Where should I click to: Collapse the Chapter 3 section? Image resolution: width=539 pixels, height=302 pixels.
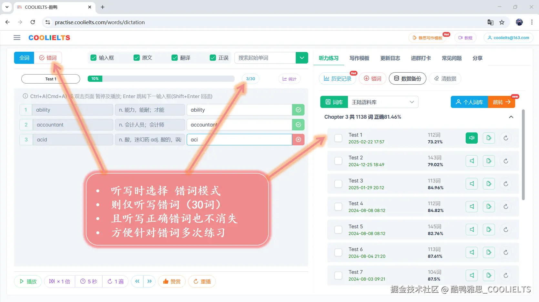coord(511,117)
